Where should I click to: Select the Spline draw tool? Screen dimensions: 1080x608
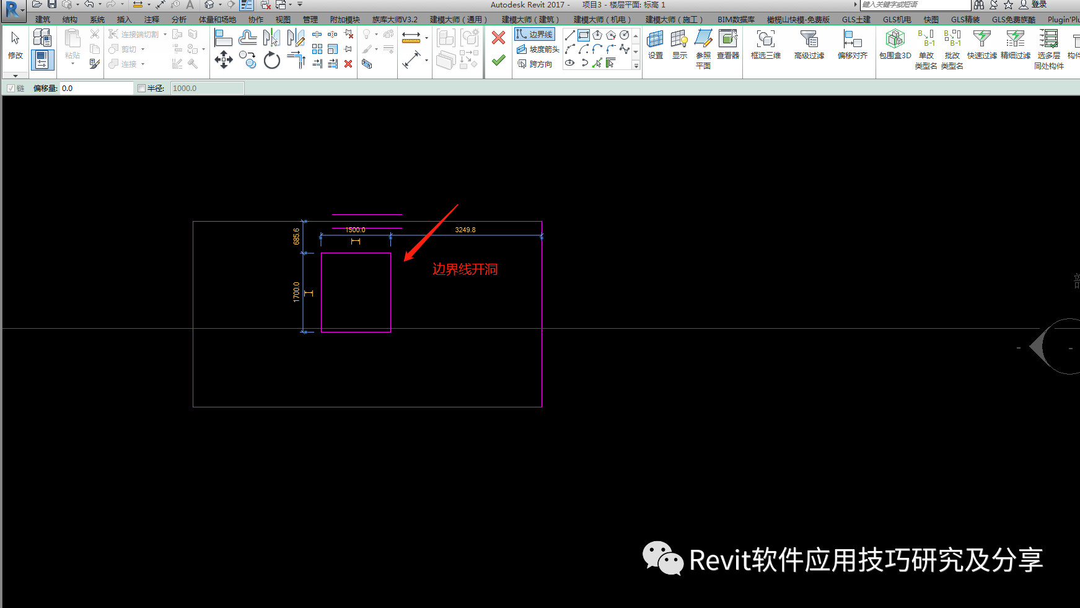[625, 49]
